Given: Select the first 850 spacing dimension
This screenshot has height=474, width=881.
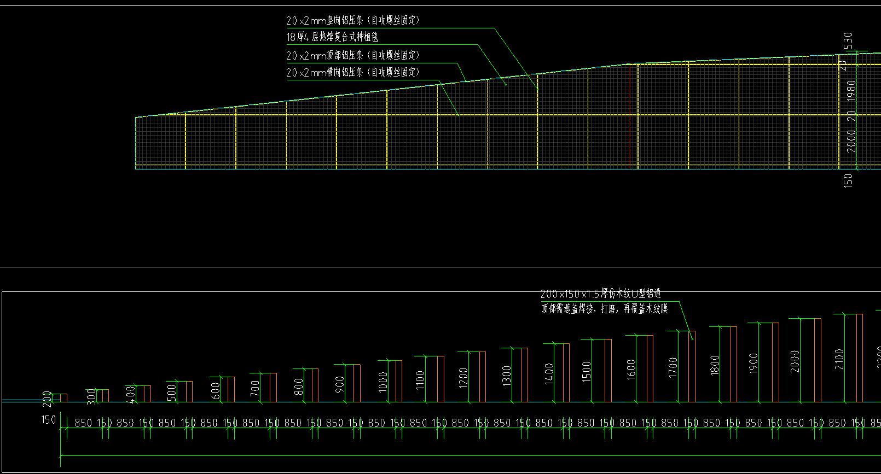Looking at the screenshot, I should click(x=83, y=423).
